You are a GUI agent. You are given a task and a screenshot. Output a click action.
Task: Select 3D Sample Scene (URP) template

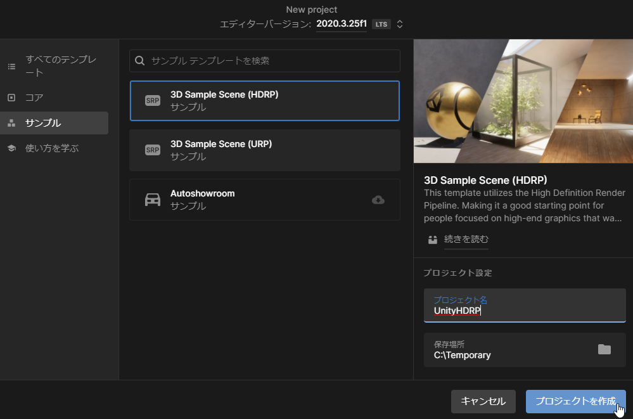click(x=265, y=150)
